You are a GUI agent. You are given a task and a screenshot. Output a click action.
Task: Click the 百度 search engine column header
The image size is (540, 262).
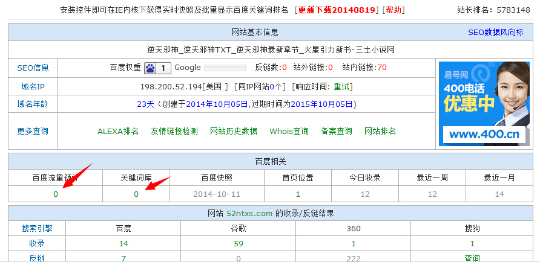click(123, 228)
